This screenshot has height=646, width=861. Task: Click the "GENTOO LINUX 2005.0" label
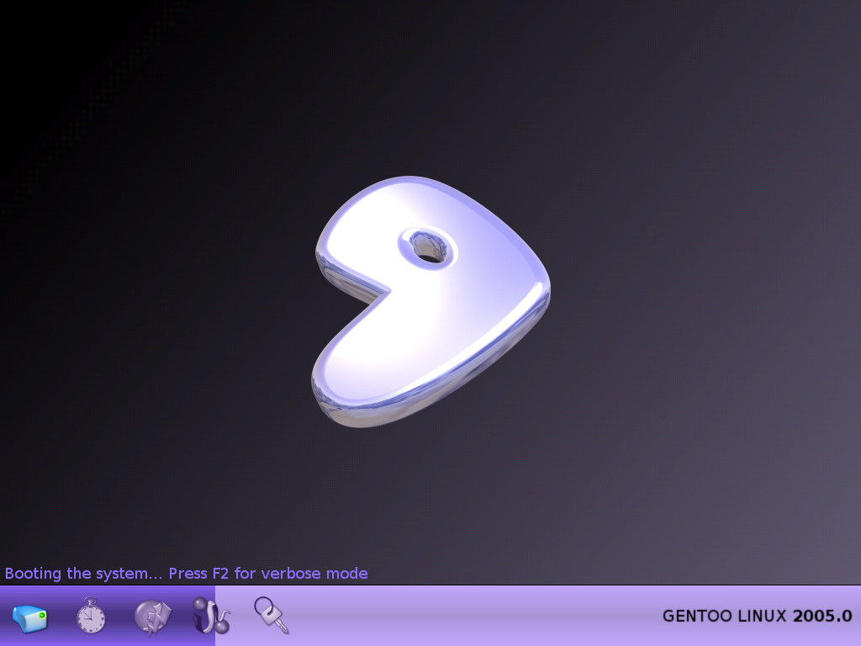(x=758, y=616)
